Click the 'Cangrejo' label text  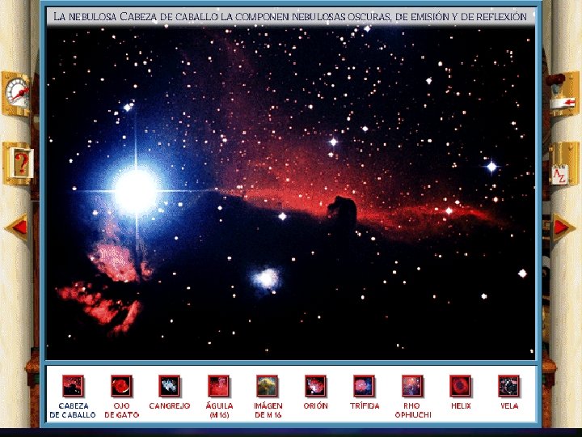click(x=170, y=406)
